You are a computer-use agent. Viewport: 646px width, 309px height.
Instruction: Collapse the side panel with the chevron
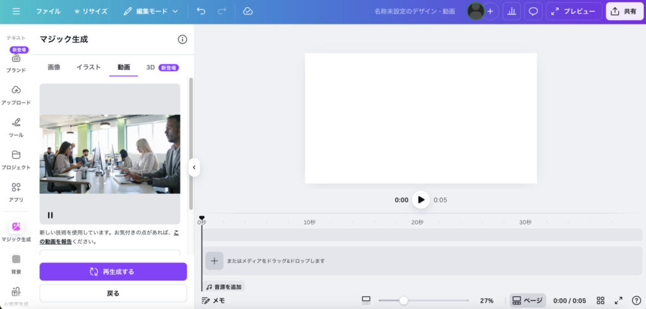194,168
